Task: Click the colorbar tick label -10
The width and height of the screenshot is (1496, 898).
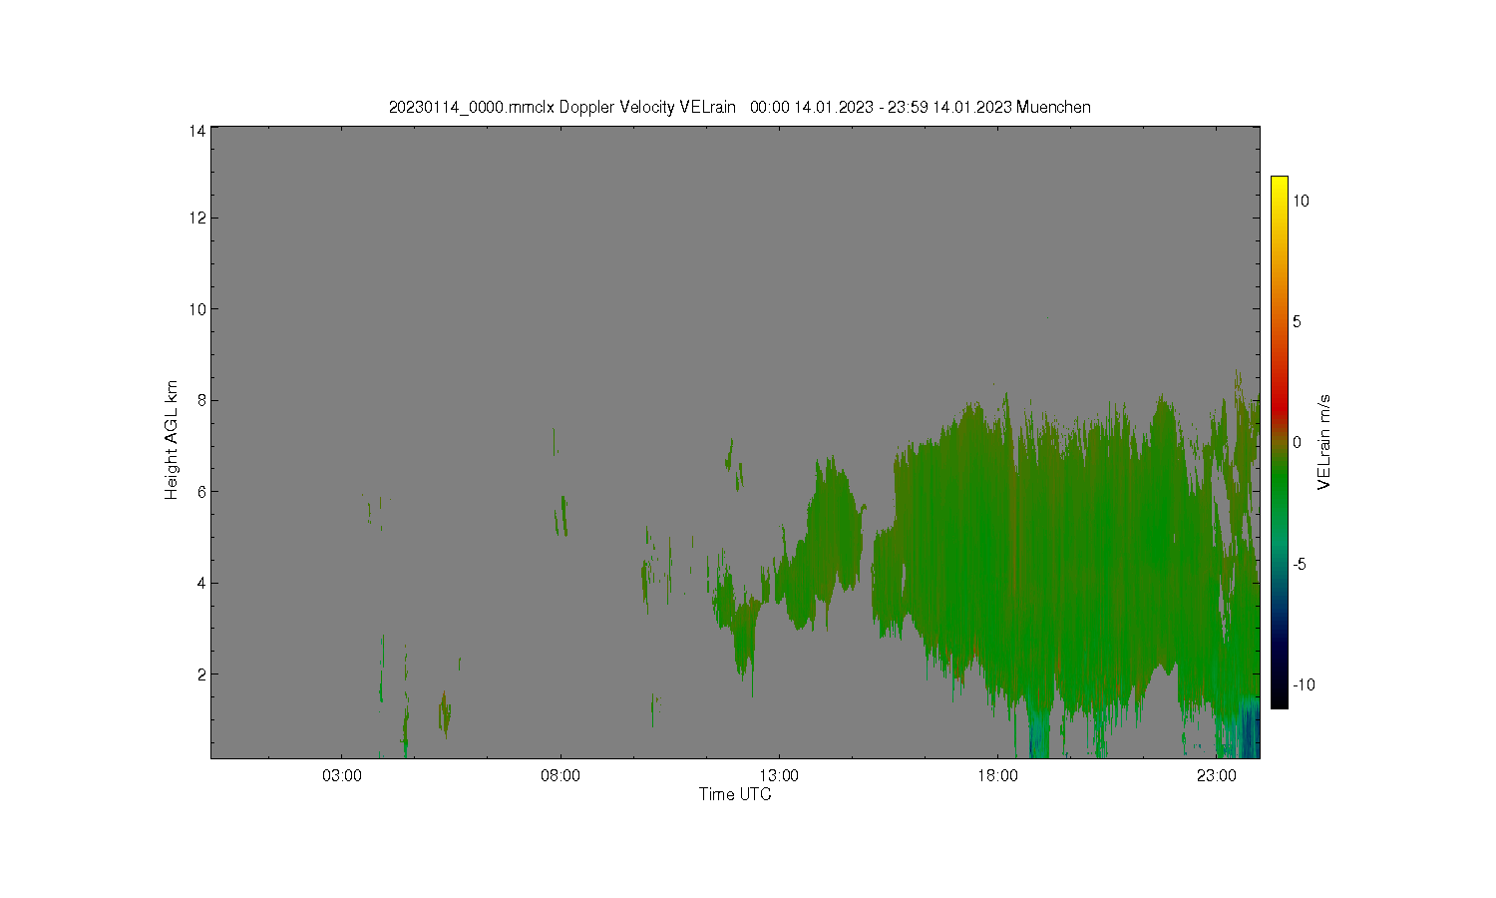Action: [1304, 684]
